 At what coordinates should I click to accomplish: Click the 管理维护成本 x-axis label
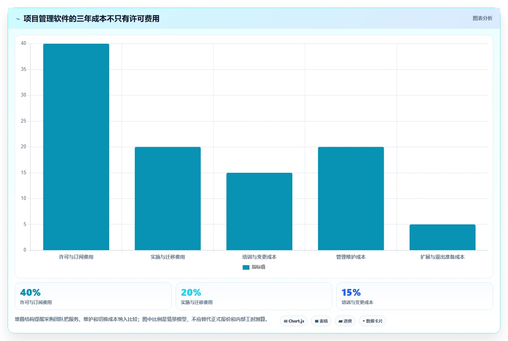(x=351, y=257)
